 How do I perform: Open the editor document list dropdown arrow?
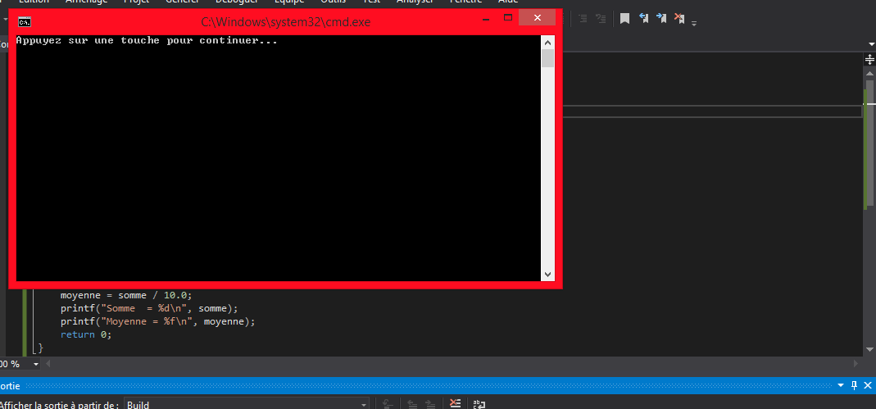click(x=870, y=43)
